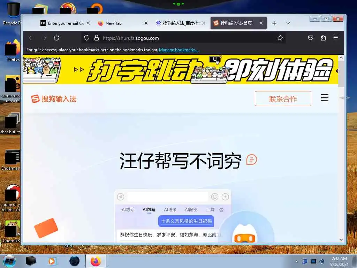Viewport: 357px width, 268px height.
Task: Click the Firefox back arrow
Action: [x=31, y=38]
